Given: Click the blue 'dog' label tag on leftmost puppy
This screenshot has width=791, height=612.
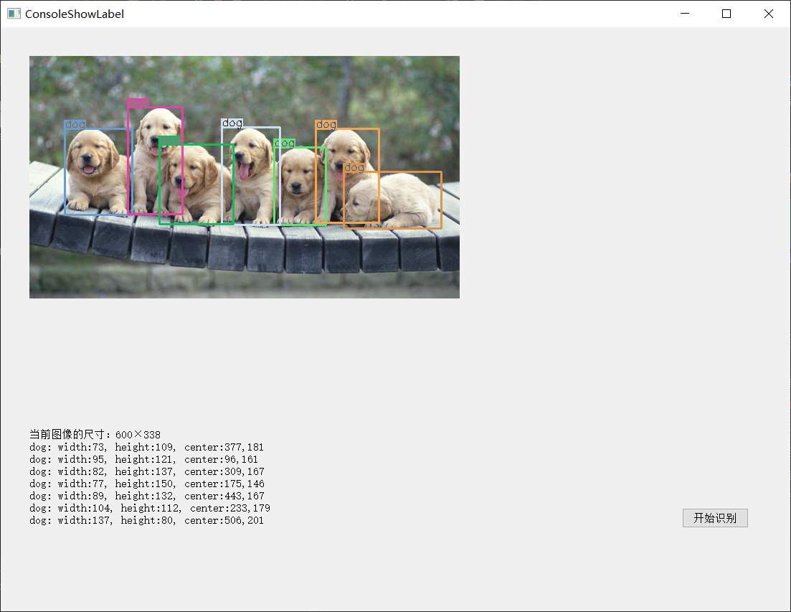Looking at the screenshot, I should [75, 124].
